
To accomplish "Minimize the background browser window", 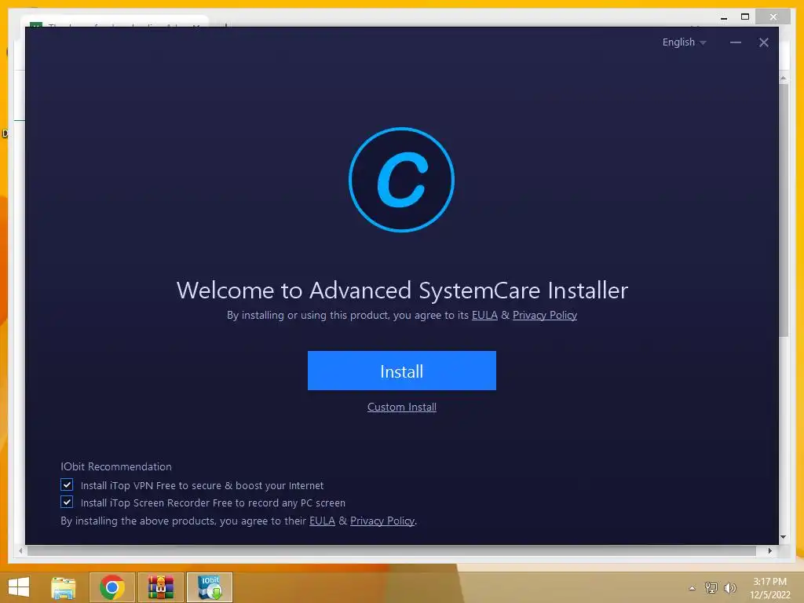I will click(724, 17).
